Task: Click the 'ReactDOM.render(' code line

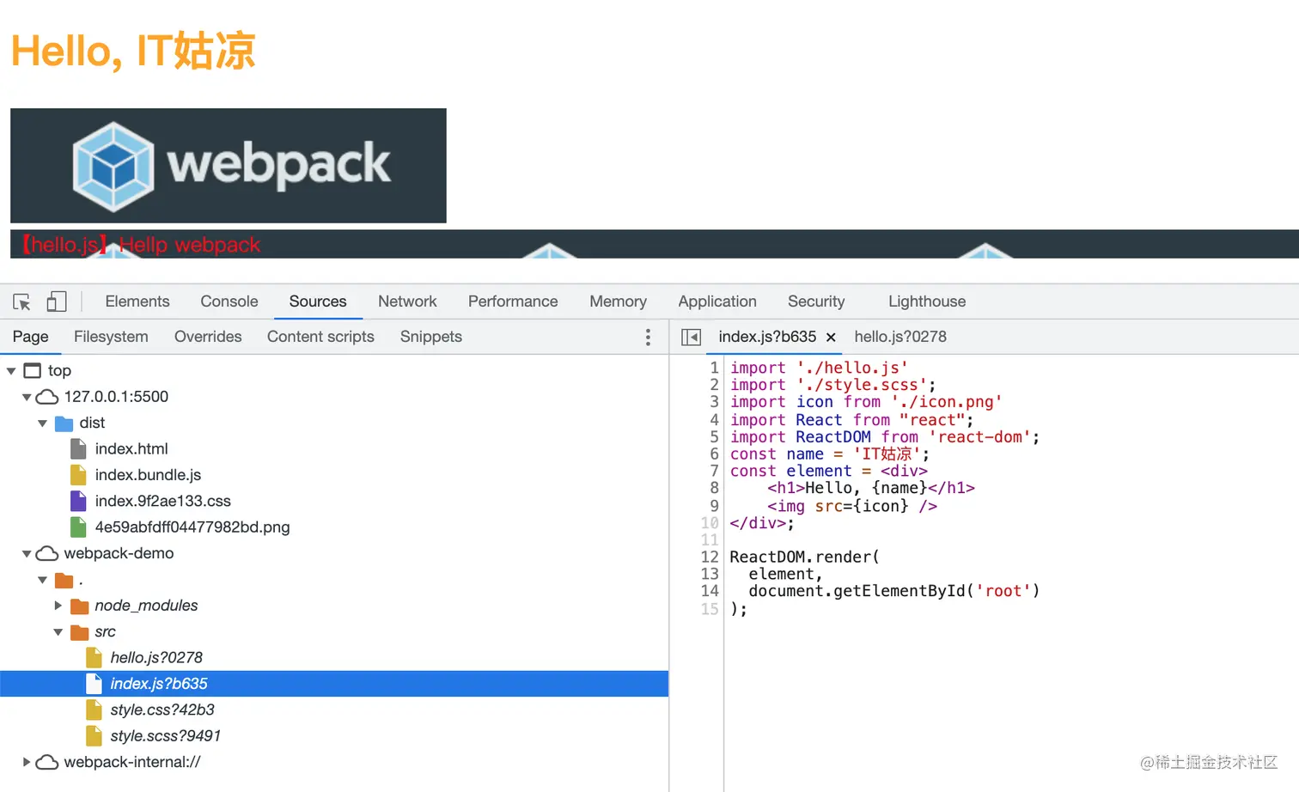Action: pyautogui.click(x=805, y=557)
